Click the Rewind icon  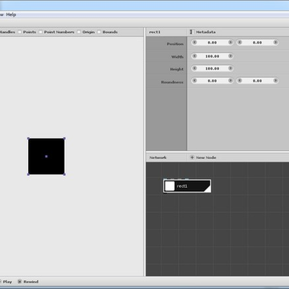tap(19, 282)
